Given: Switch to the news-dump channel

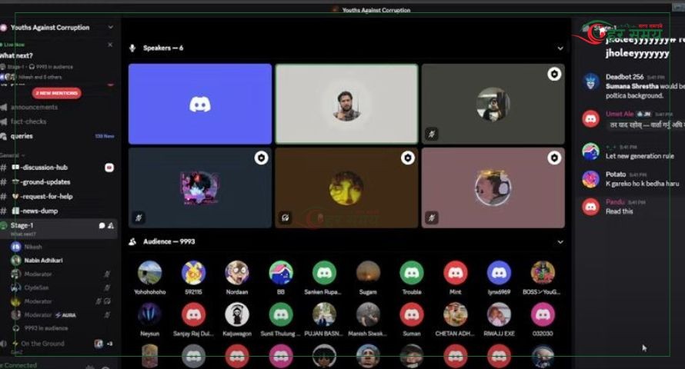Looking at the screenshot, I should click(40, 211).
